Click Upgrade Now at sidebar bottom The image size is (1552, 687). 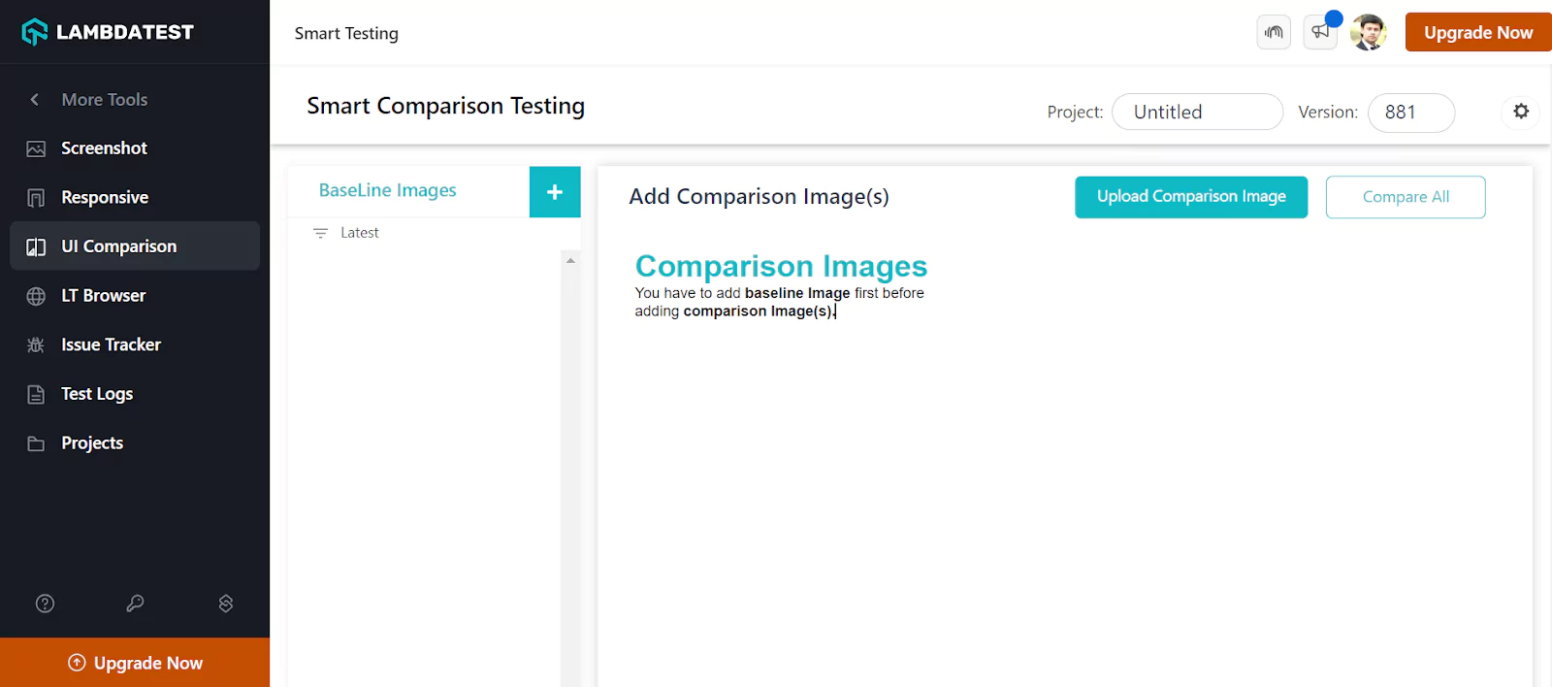(135, 663)
